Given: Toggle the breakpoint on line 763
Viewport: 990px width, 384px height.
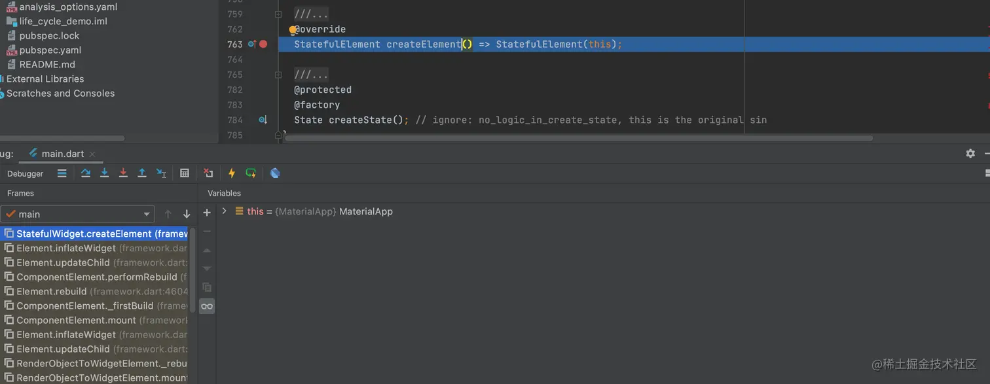Looking at the screenshot, I should point(263,44).
